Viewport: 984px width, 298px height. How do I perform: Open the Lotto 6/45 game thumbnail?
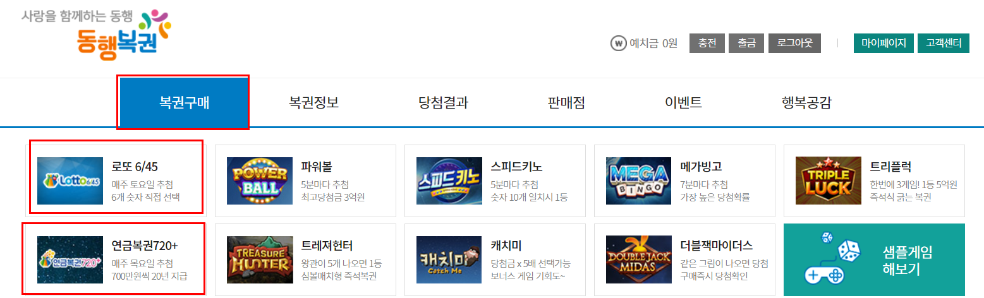click(70, 181)
